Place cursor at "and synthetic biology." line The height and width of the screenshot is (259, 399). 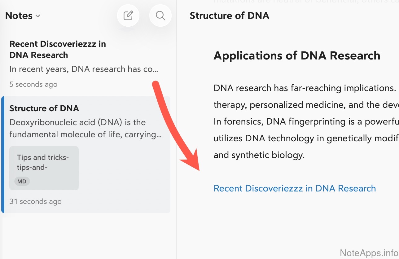(x=259, y=155)
